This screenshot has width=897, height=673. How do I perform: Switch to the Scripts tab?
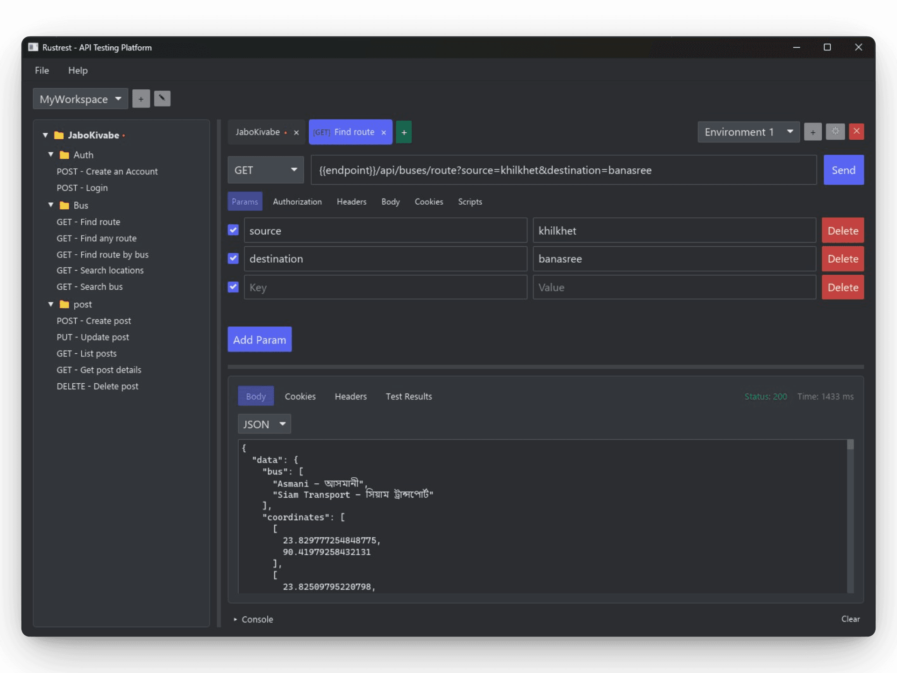pos(470,202)
